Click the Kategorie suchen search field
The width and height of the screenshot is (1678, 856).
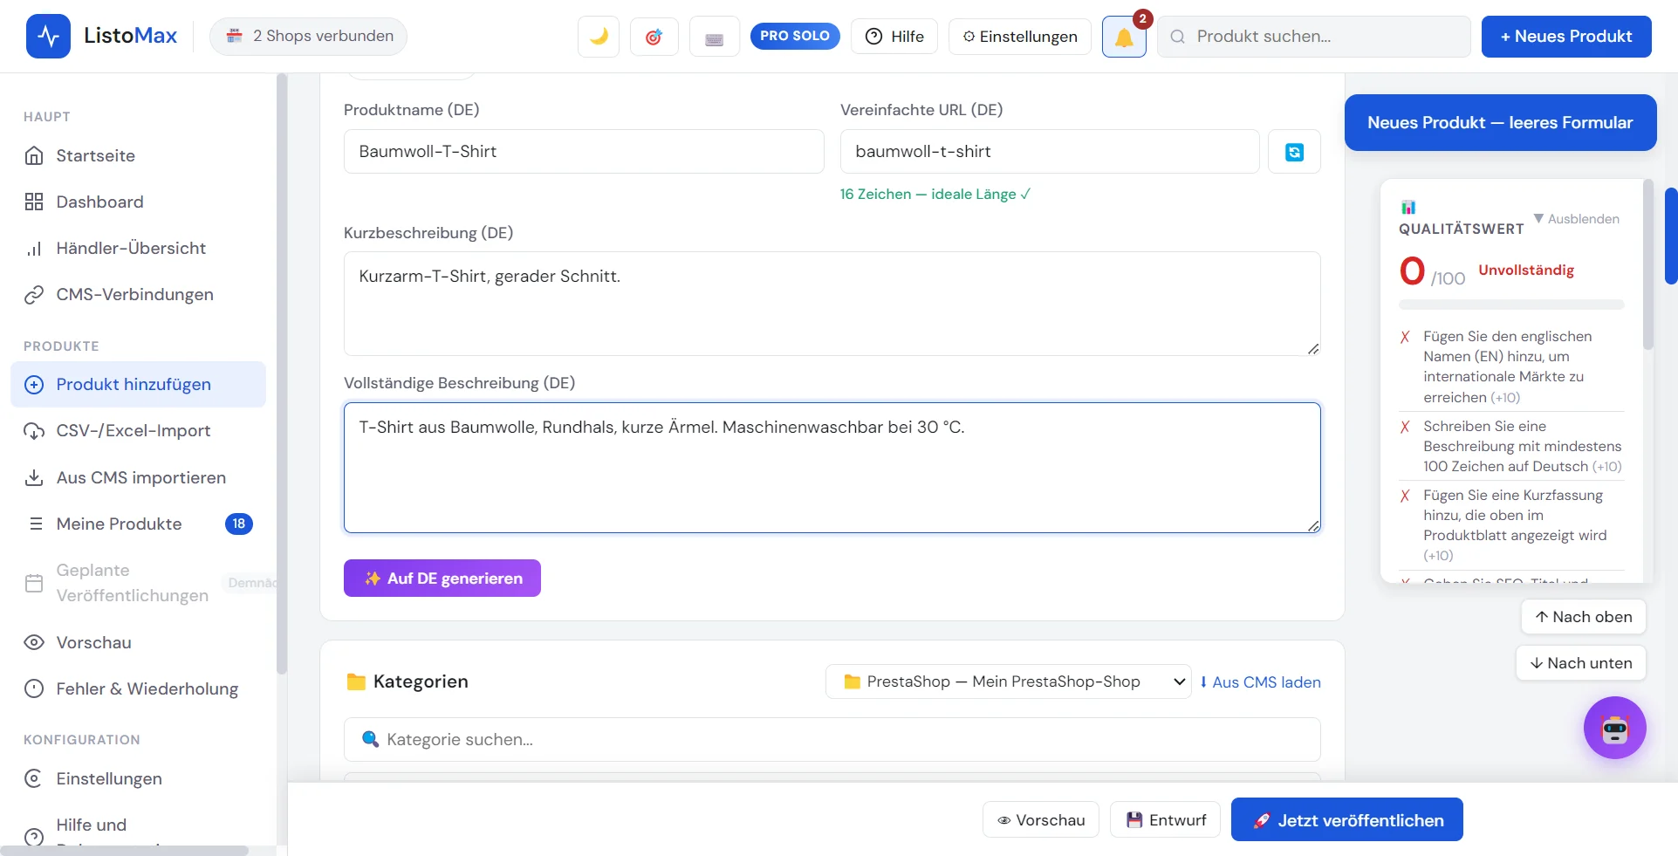(x=832, y=740)
